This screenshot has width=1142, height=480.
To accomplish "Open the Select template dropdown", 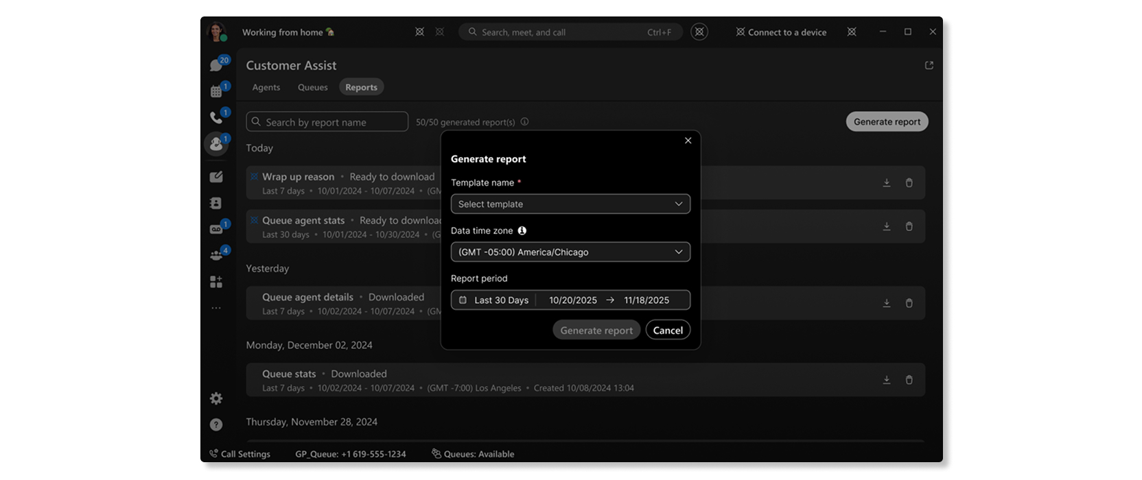I will coord(570,204).
